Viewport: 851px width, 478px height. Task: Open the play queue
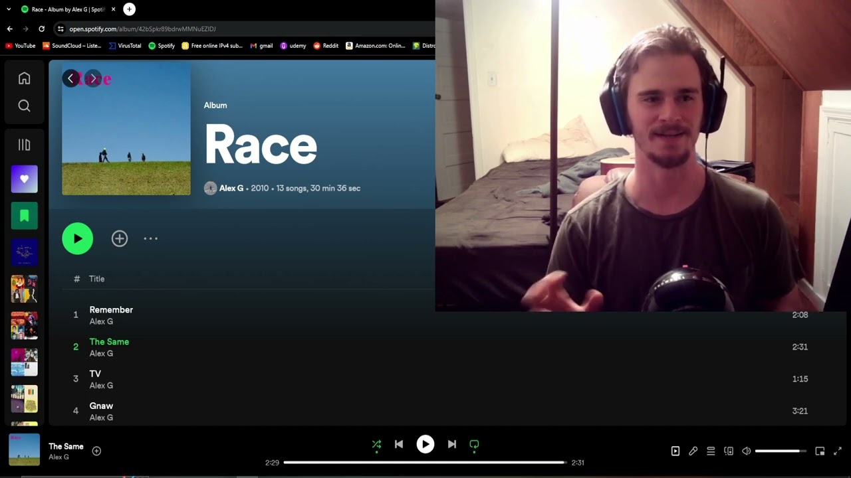pos(711,451)
